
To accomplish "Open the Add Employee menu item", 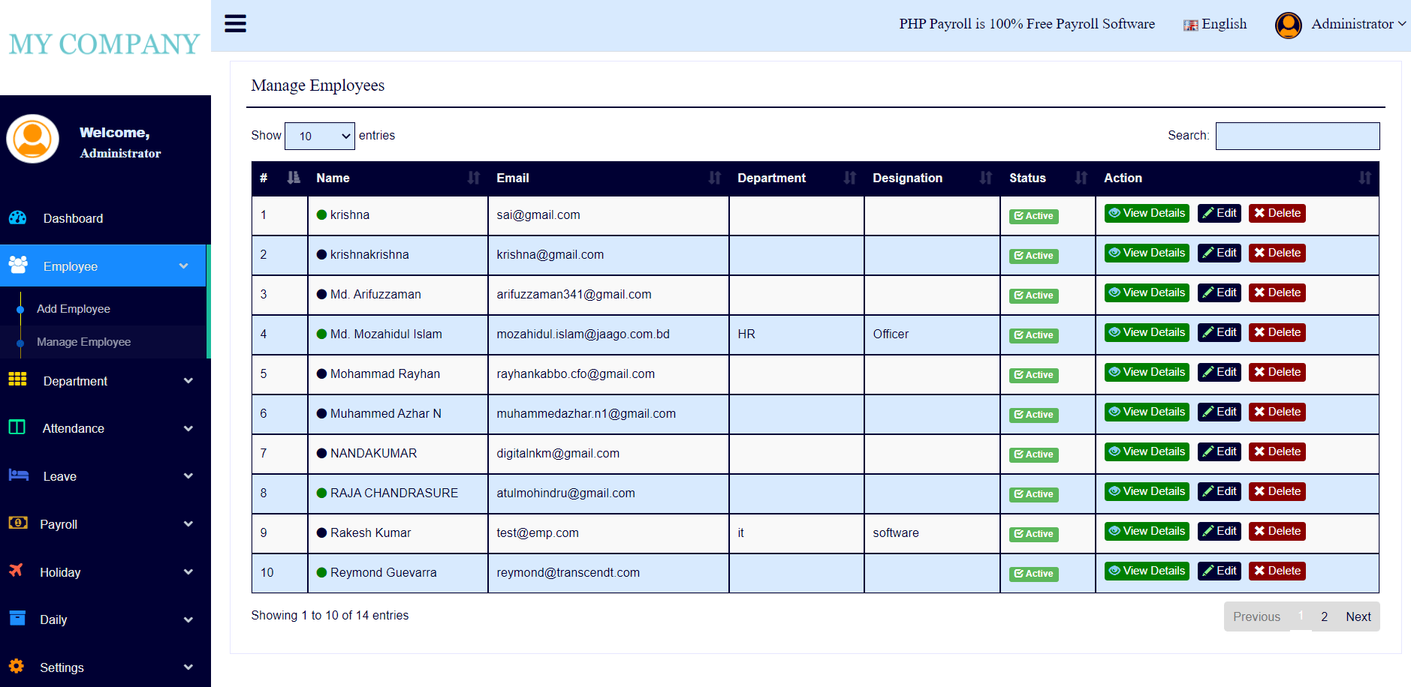I will tap(73, 308).
